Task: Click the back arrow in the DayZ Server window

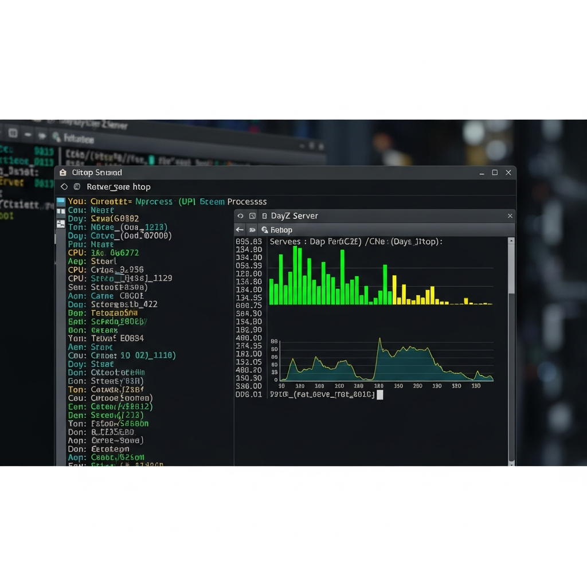Action: 240,229
